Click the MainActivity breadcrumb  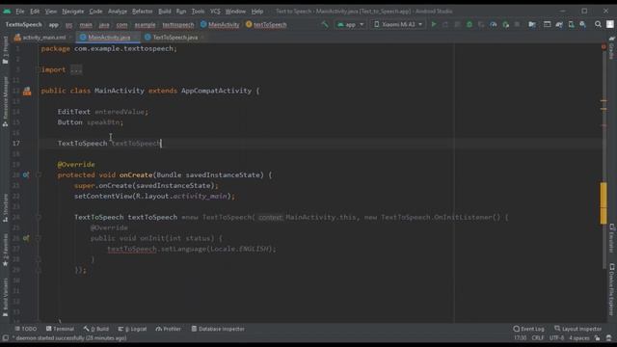pyautogui.click(x=220, y=24)
